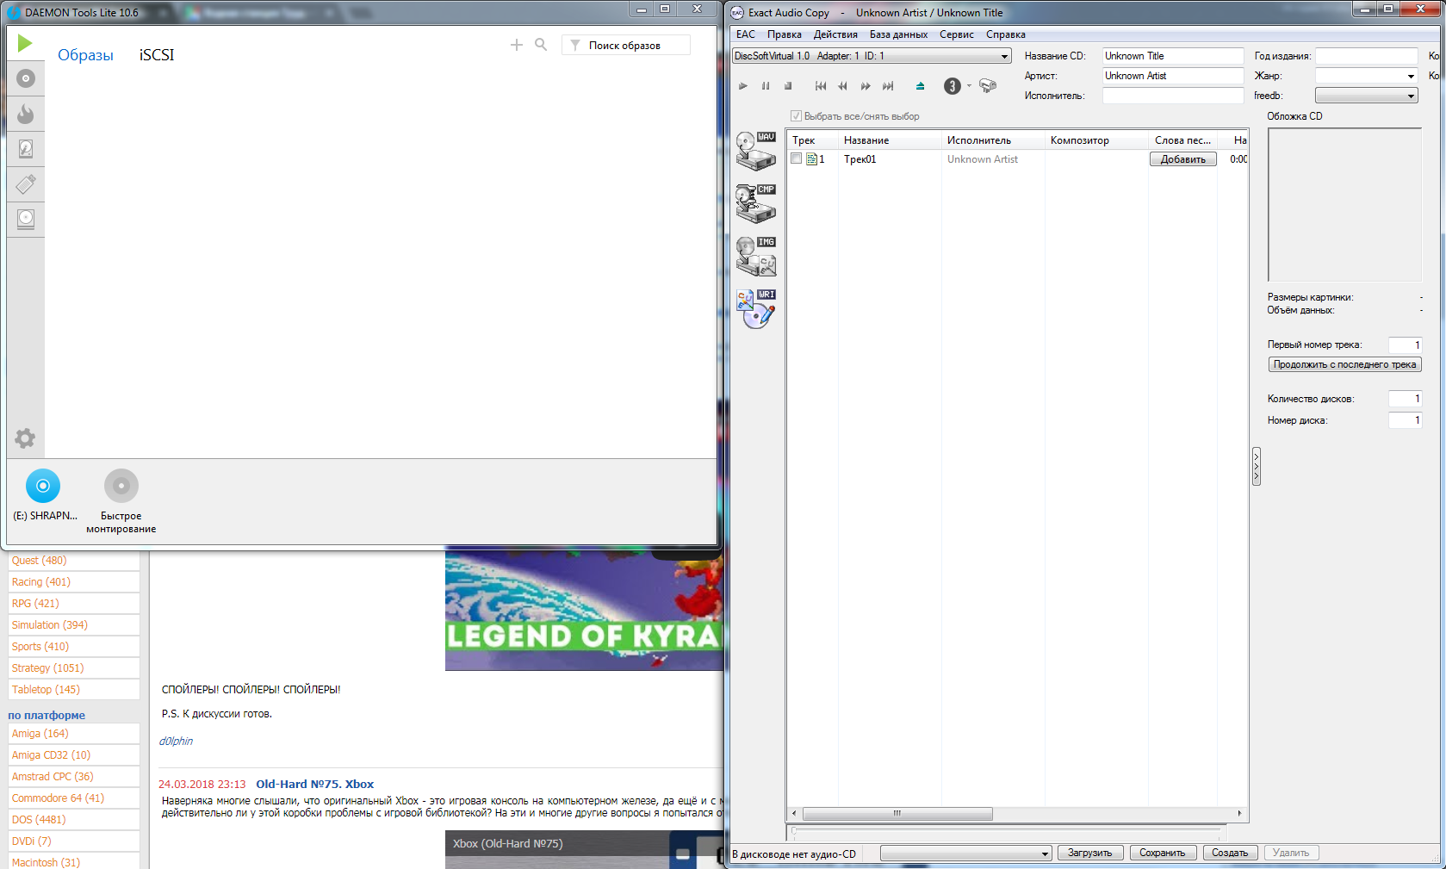The height and width of the screenshot is (869, 1446).
Task: Expand the Жанр dropdown
Action: tap(1411, 76)
